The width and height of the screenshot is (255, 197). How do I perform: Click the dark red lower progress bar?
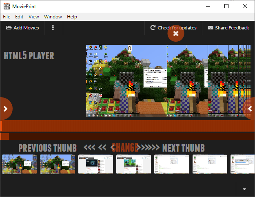tap(127, 137)
